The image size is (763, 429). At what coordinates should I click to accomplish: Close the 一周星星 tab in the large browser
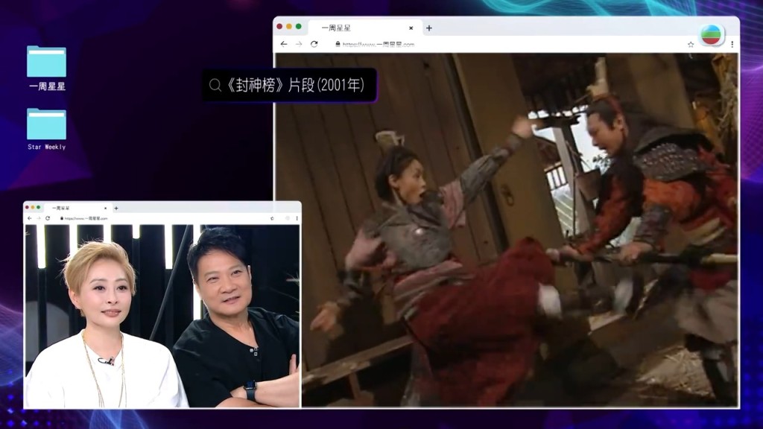click(x=411, y=28)
